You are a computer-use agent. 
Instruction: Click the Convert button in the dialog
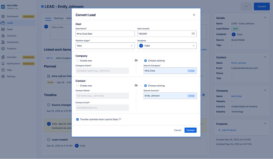(x=190, y=130)
